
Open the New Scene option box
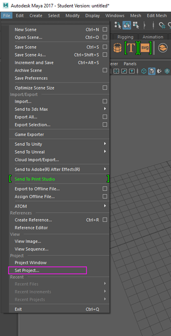[x=105, y=29]
